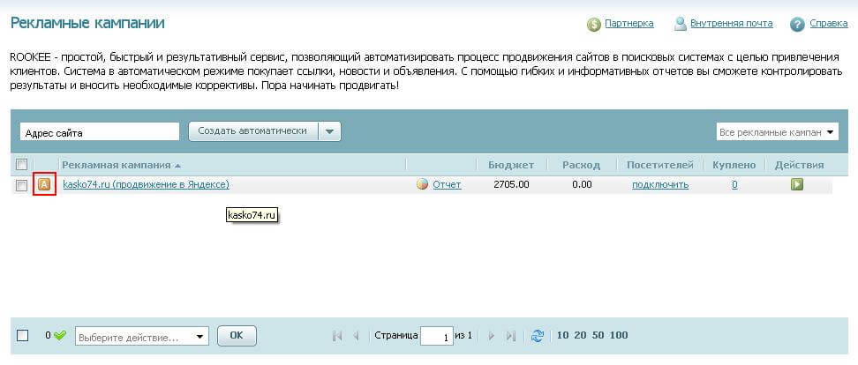
Task: Click the Адрес сайта input field
Action: pyautogui.click(x=99, y=132)
